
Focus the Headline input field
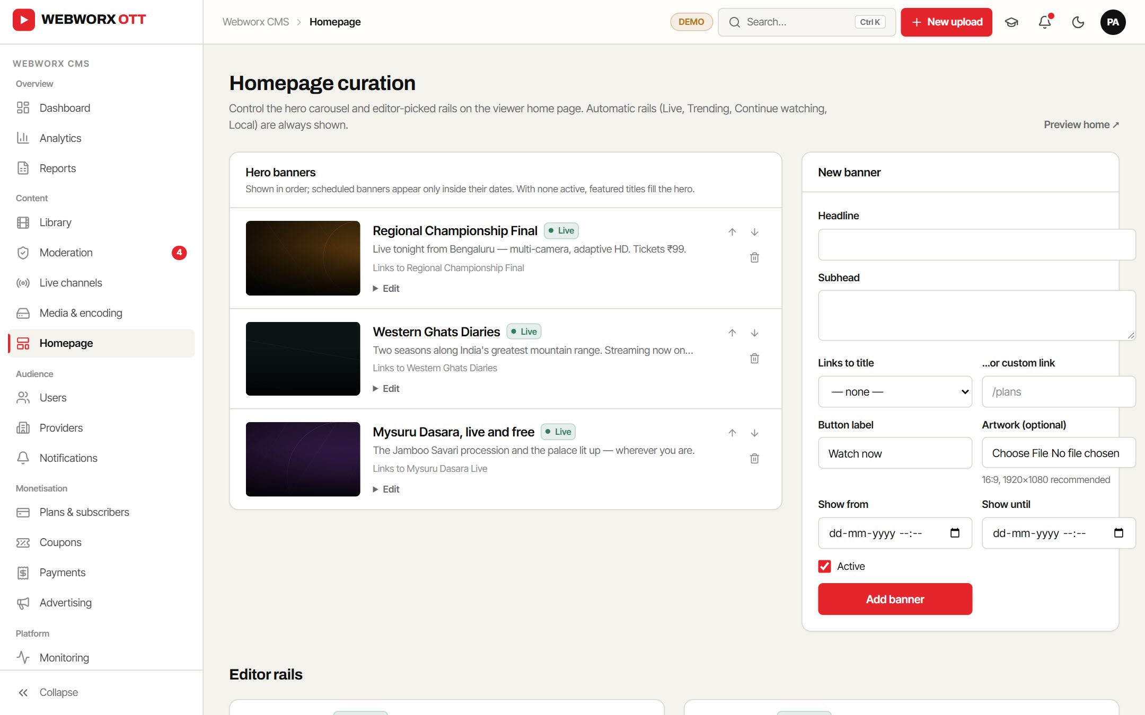pos(976,245)
